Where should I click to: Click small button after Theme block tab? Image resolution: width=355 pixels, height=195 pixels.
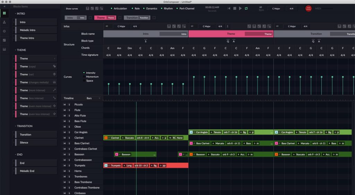(x=120, y=18)
